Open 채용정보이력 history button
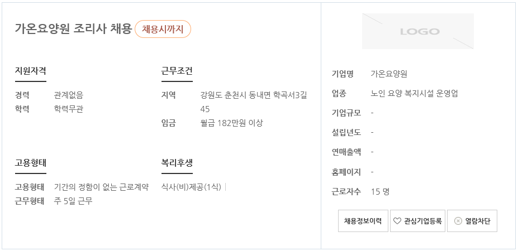Screen dimensions: 518x251 tap(363, 221)
